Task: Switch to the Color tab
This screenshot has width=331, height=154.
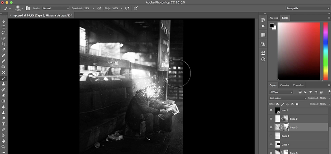Action: [x=285, y=18]
